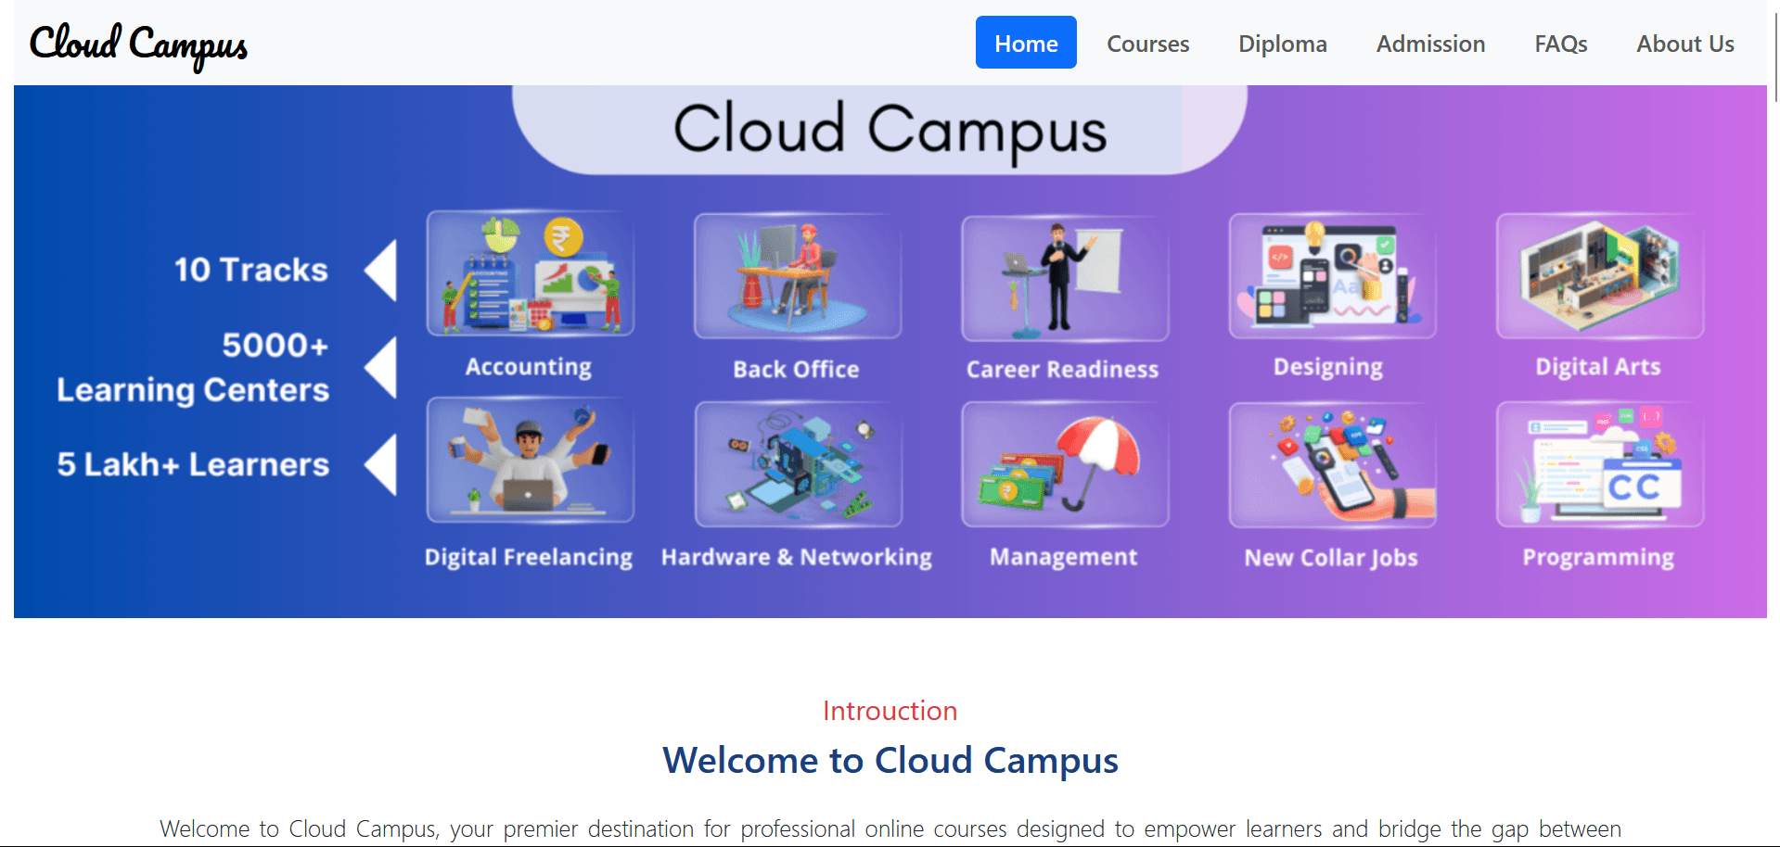Switch to the Courses page
The height and width of the screenshot is (847, 1780).
[1147, 43]
